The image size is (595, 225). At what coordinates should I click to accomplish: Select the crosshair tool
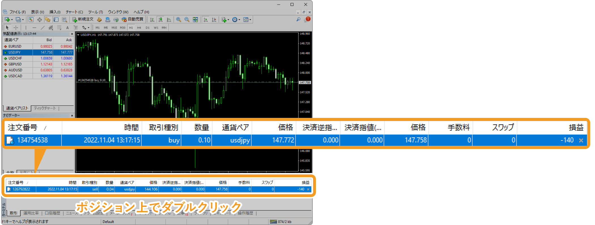click(x=16, y=27)
